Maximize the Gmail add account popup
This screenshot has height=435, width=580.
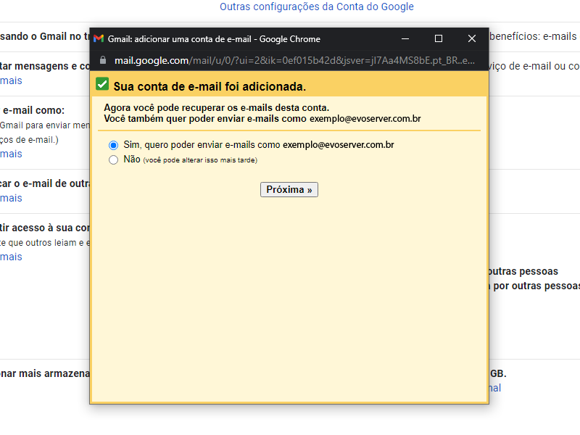click(x=439, y=38)
